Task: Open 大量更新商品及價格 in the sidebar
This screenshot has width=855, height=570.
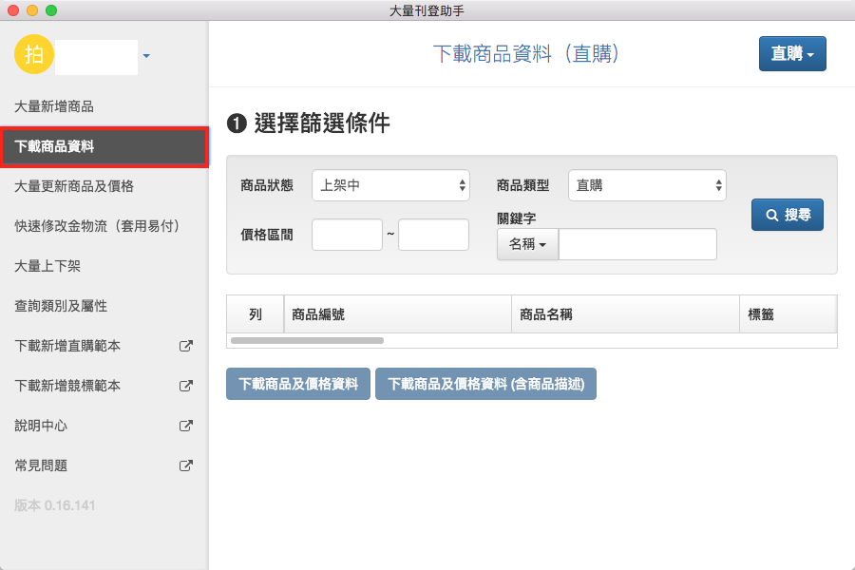Action: pos(74,186)
